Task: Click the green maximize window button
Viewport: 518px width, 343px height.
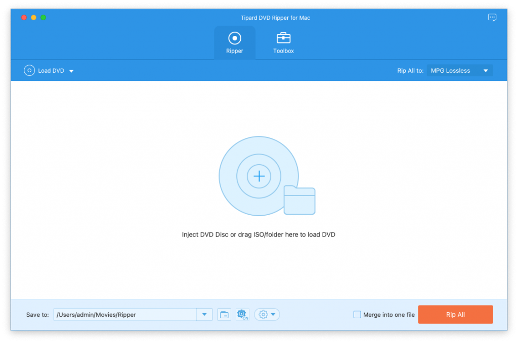Action: pos(44,18)
